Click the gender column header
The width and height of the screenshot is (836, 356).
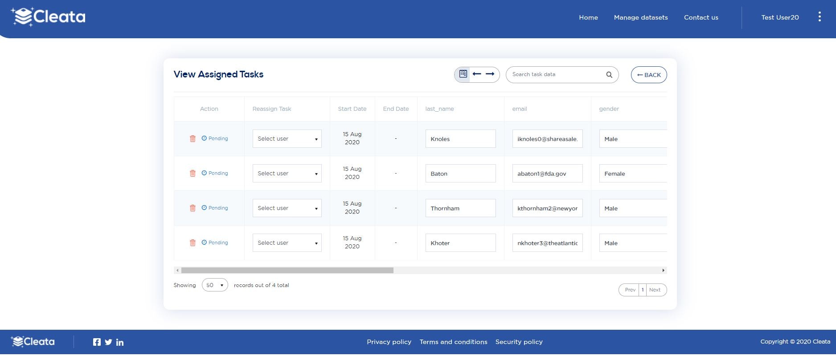pos(609,109)
